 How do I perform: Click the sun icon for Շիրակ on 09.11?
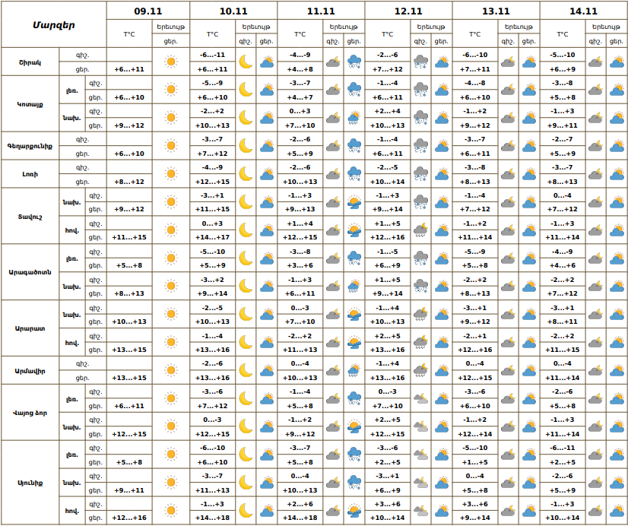[x=170, y=62]
